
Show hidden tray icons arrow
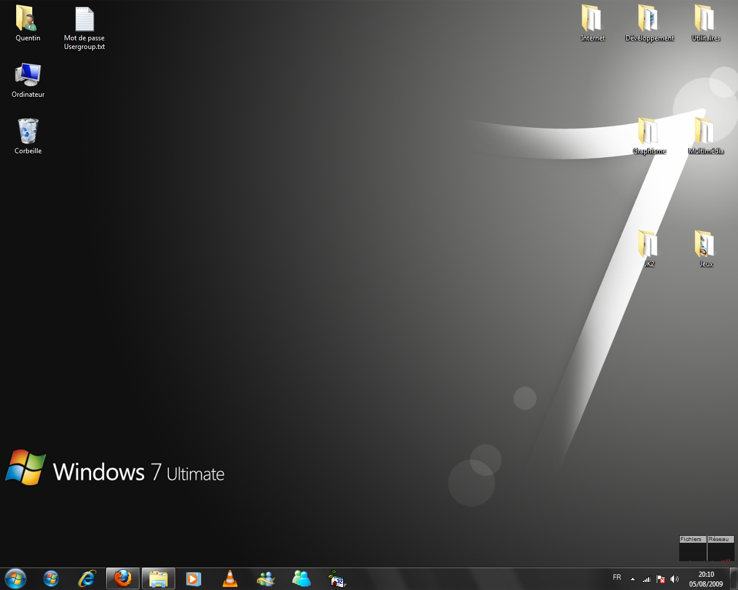point(632,579)
